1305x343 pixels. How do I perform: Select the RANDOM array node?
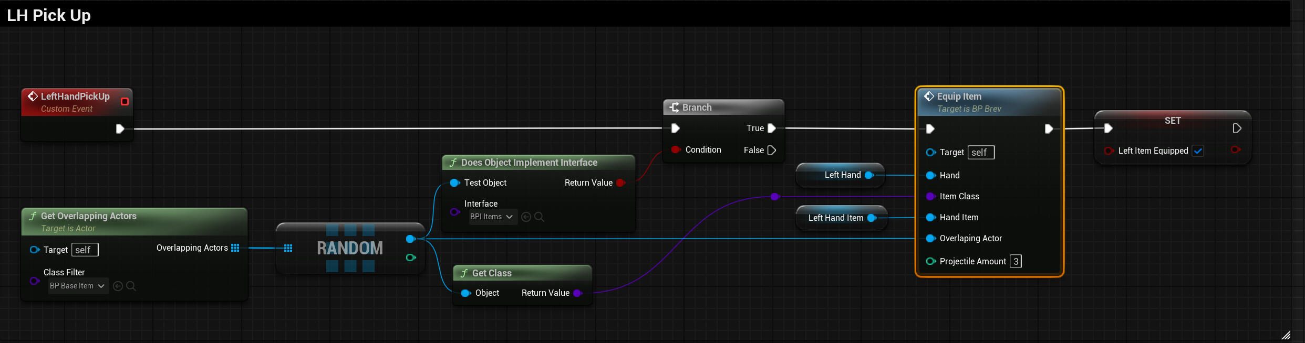tap(350, 248)
